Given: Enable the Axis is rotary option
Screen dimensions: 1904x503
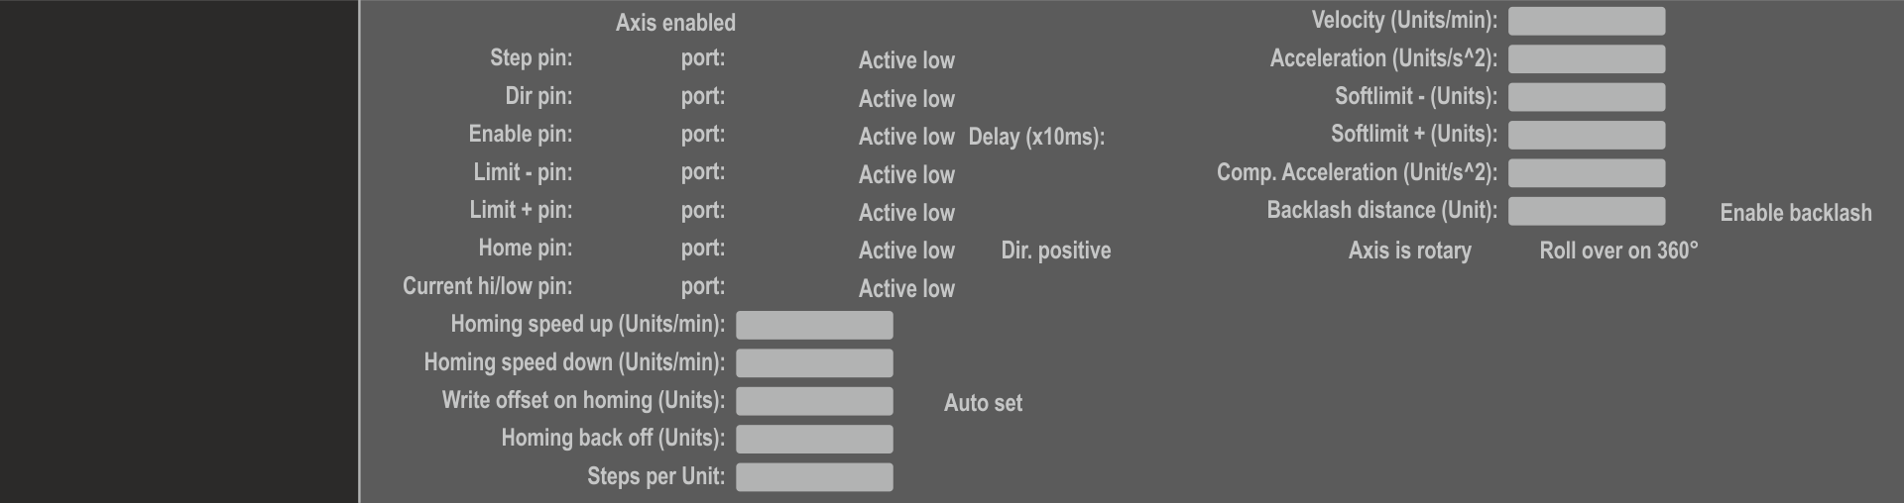Looking at the screenshot, I should pos(1409,251).
